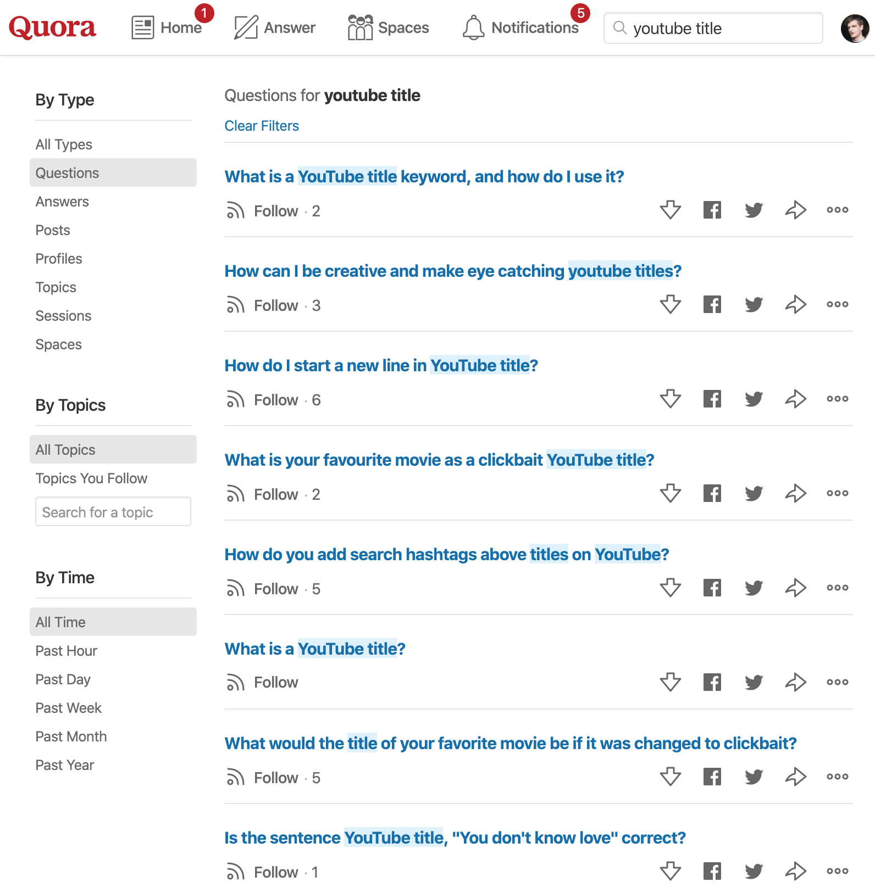Go to the Answer section
The width and height of the screenshot is (875, 893).
[x=275, y=27]
